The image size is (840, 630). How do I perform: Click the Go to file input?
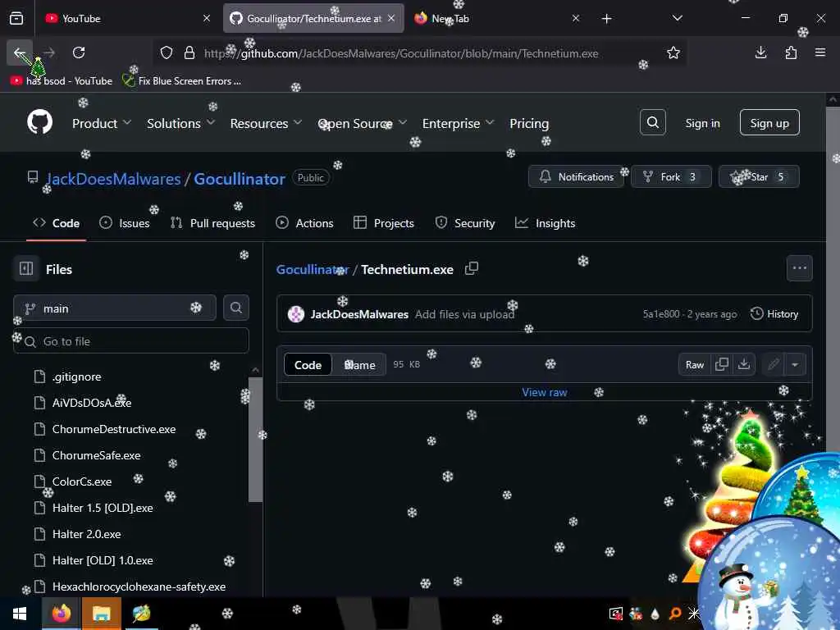click(x=131, y=340)
